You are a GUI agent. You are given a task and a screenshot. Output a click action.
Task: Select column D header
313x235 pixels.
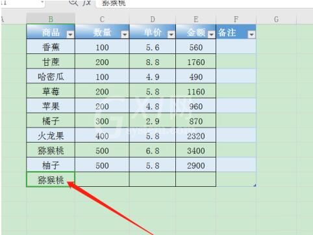click(x=153, y=19)
